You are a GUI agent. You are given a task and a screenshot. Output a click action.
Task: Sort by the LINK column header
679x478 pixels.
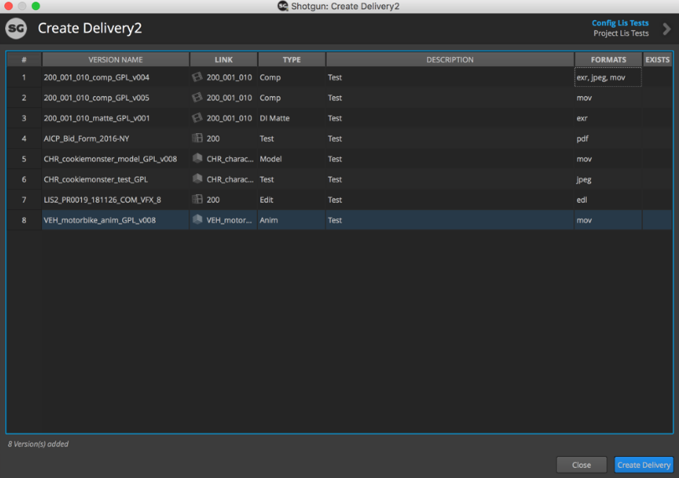click(x=224, y=59)
